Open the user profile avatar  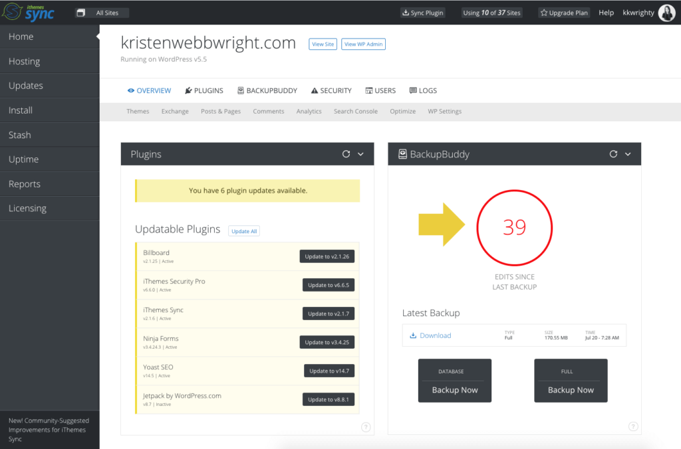pyautogui.click(x=666, y=13)
